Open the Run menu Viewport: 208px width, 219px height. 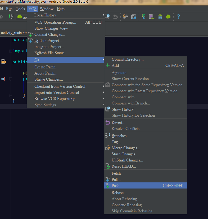(9, 9)
